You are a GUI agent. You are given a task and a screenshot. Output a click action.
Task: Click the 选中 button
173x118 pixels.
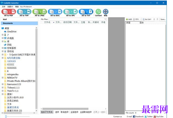coord(57,112)
